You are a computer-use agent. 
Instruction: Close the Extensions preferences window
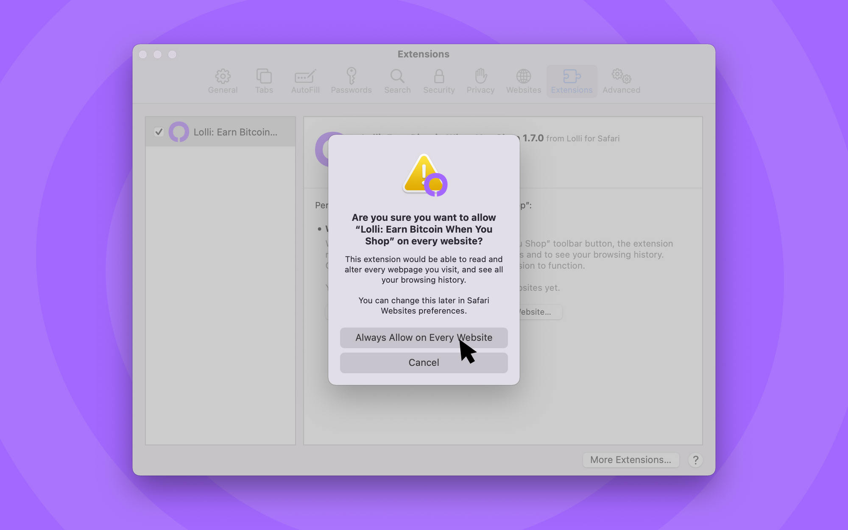tap(143, 54)
